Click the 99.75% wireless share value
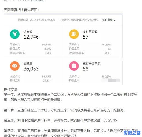 (47, 76)
